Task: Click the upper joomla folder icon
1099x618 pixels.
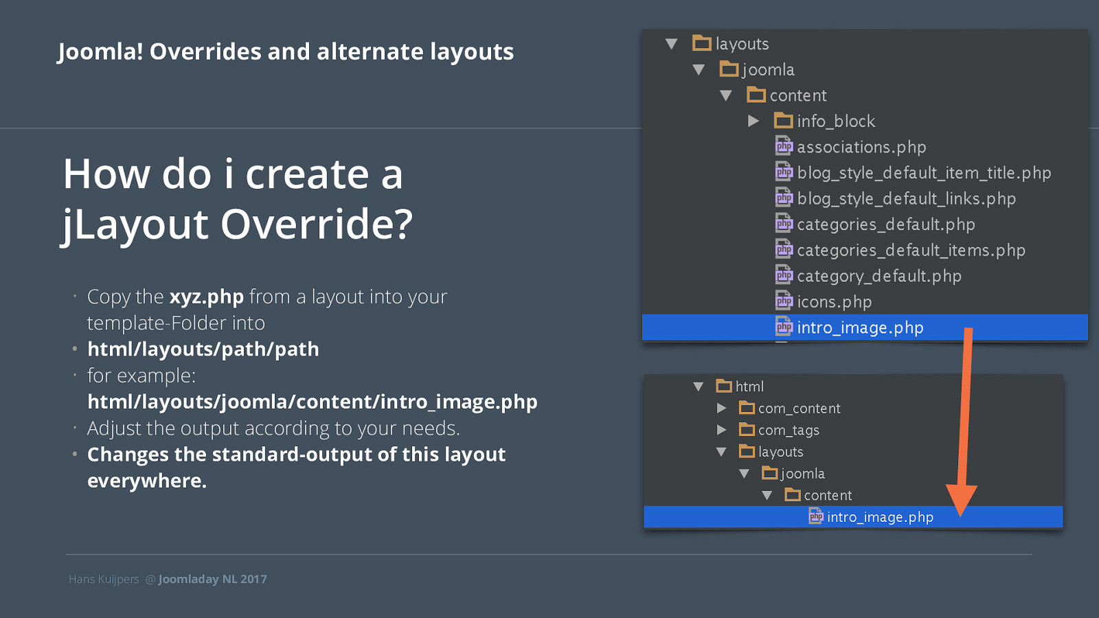Action: pyautogui.click(x=729, y=69)
